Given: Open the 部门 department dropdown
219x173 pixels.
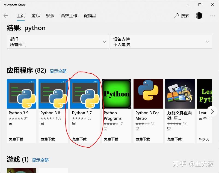Looking at the screenshot, I should [58, 41].
